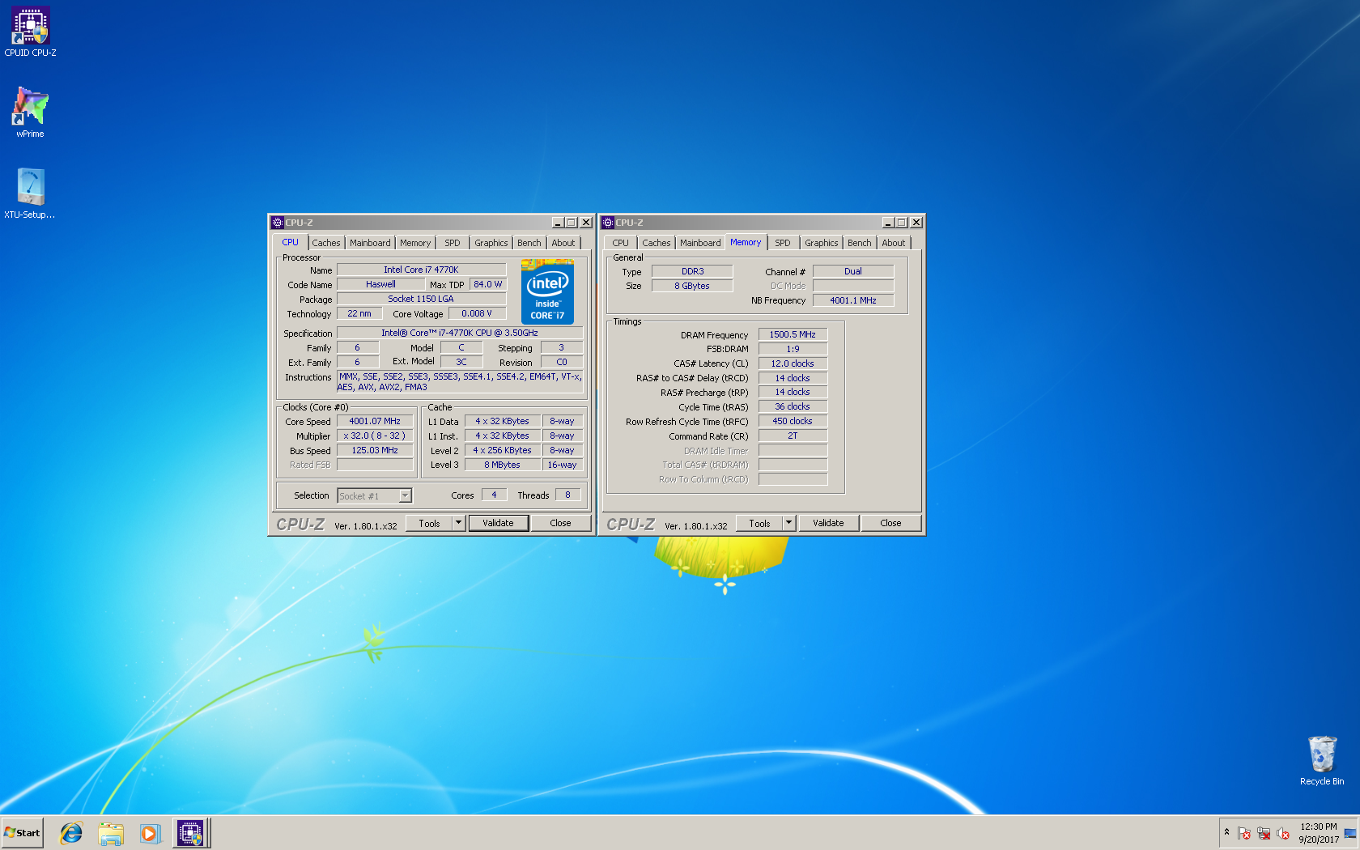This screenshot has width=1360, height=850.
Task: Show hidden tray icons arrow
Action: click(x=1226, y=832)
